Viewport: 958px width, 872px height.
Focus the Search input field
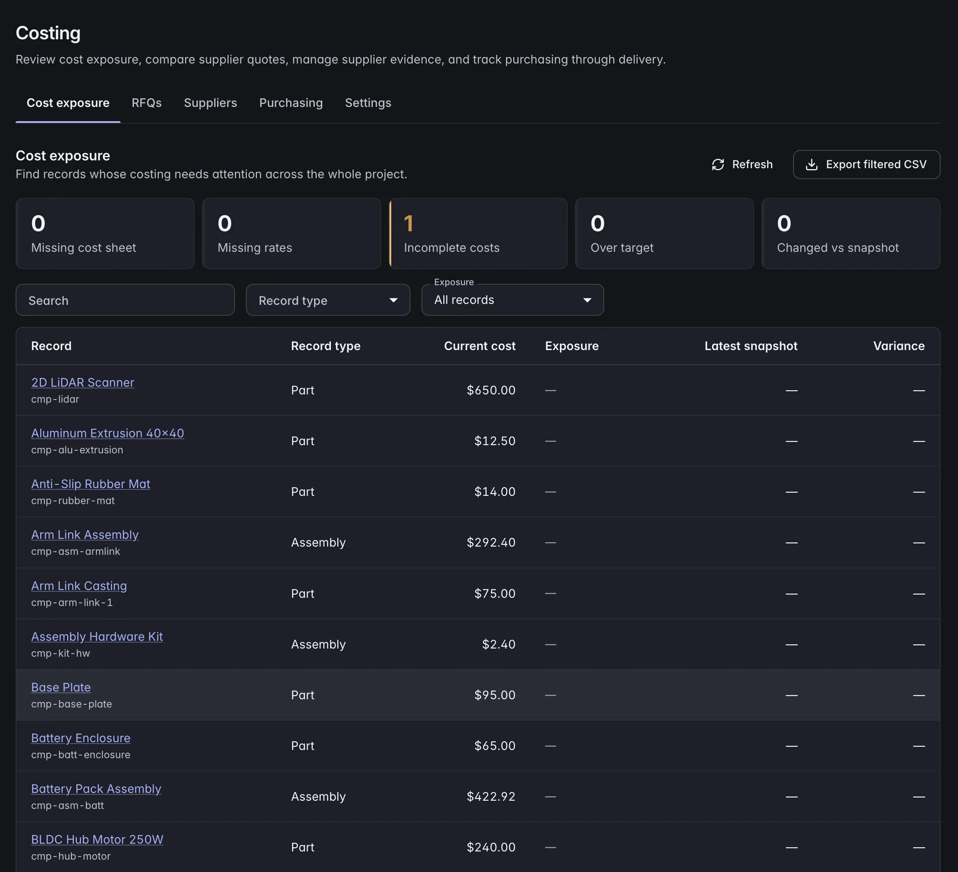coord(125,300)
